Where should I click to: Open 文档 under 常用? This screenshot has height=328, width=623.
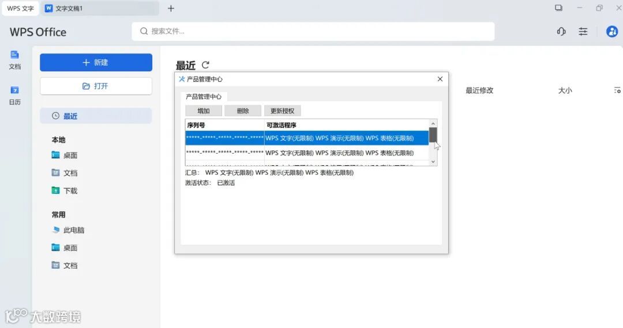pyautogui.click(x=65, y=265)
